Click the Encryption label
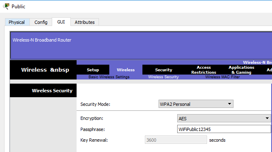The image size is (272, 152). pos(92,118)
